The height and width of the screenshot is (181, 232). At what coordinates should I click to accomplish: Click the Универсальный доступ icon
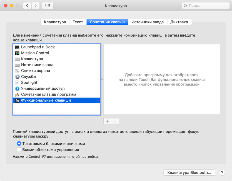click(17, 89)
